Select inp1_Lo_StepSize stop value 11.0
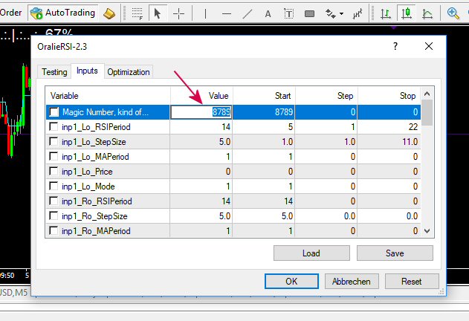The height and width of the screenshot is (321, 469). coord(410,141)
